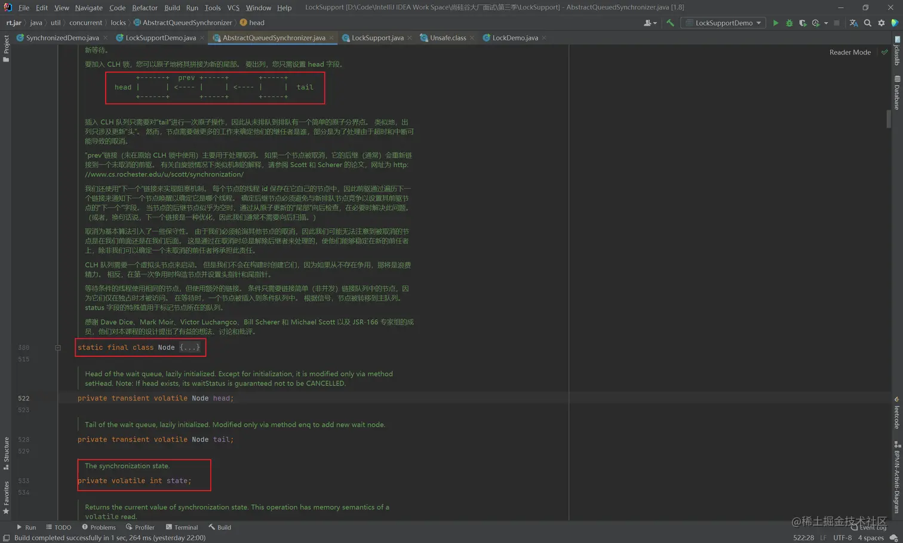Click LF line separator indicator
Image resolution: width=903 pixels, height=543 pixels.
coord(823,538)
